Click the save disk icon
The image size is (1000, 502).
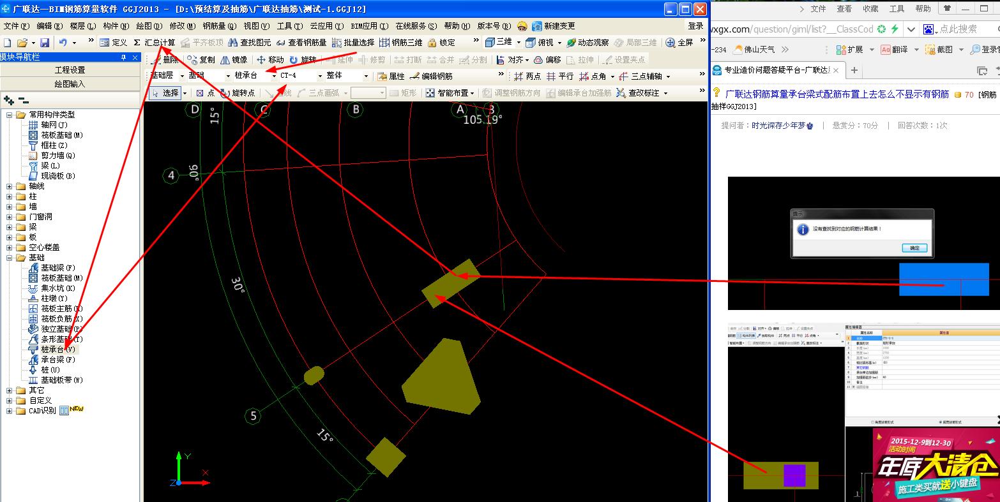click(x=45, y=42)
